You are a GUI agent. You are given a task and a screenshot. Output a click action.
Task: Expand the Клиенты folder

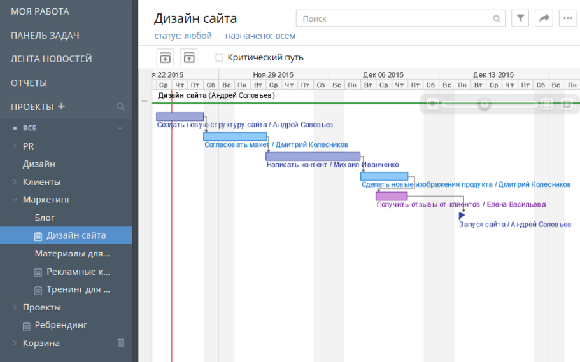[15, 182]
